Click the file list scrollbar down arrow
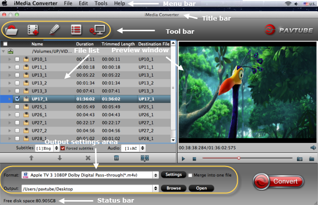Image resolution: width=318 pixels, height=205 pixels. click(173, 140)
